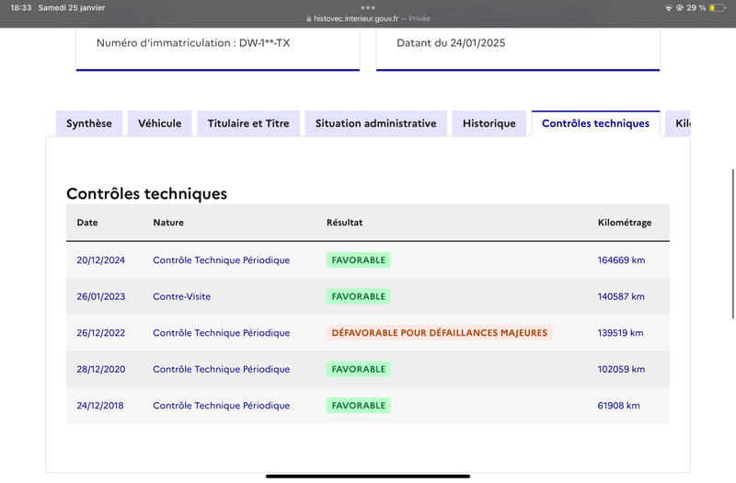Viewport: 736px width, 483px height.
Task: Tap the Wi-Fi status icon
Action: [669, 8]
